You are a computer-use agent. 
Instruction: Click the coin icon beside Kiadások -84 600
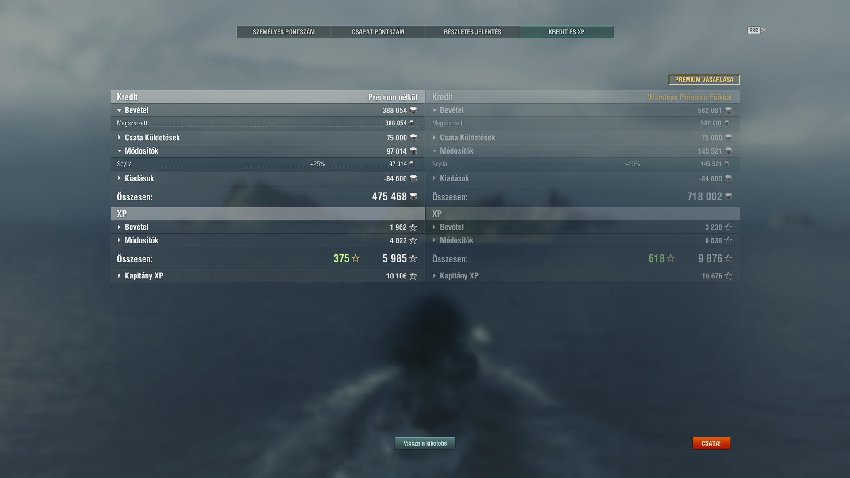pyautogui.click(x=413, y=178)
